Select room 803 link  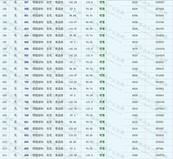(27, 29)
